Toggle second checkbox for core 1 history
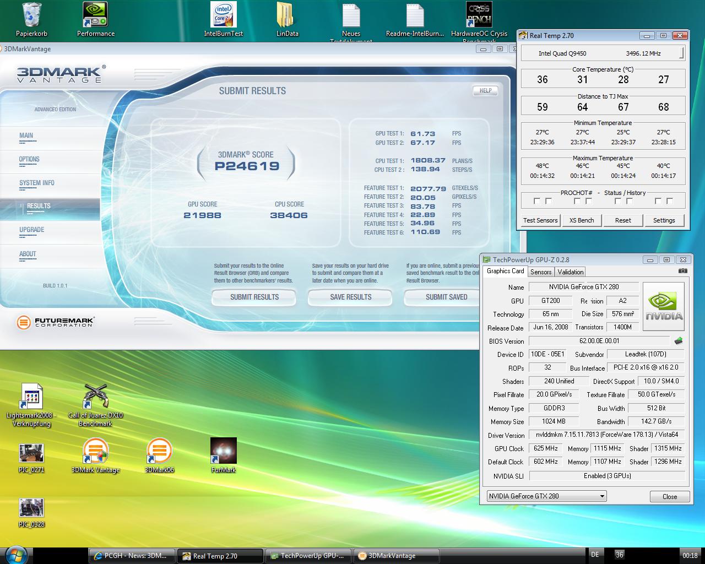 coord(589,202)
